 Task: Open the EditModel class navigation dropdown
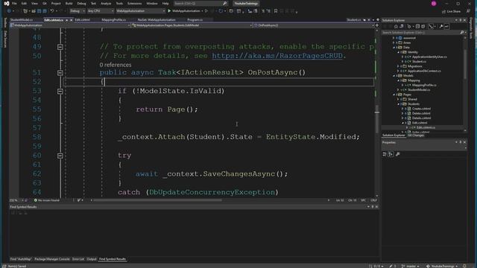(x=192, y=25)
